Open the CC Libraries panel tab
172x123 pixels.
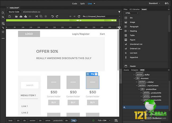point(134,9)
